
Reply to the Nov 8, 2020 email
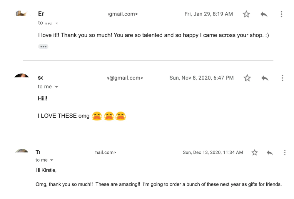tap(265, 78)
